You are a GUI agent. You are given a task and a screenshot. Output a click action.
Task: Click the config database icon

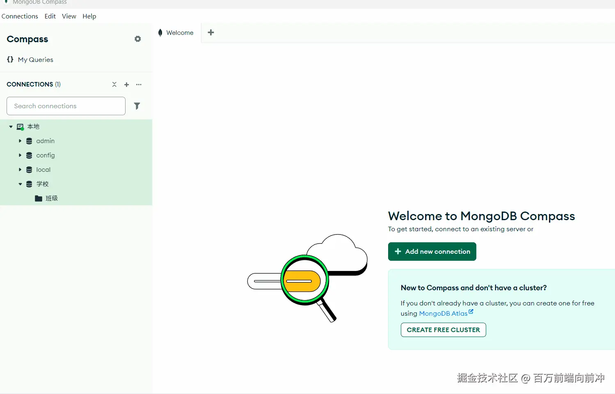pos(29,155)
